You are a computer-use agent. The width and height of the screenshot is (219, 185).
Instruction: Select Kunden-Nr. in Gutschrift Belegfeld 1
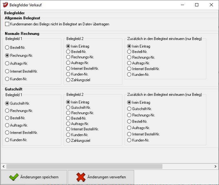pyautogui.click(x=8, y=140)
